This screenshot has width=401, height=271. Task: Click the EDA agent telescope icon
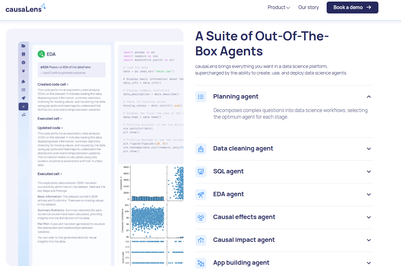click(x=201, y=195)
